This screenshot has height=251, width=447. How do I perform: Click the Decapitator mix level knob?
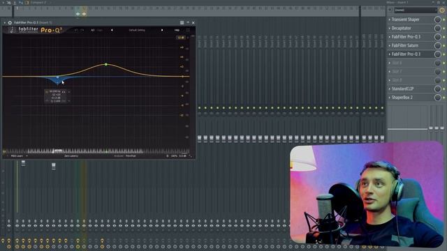pos(438,28)
